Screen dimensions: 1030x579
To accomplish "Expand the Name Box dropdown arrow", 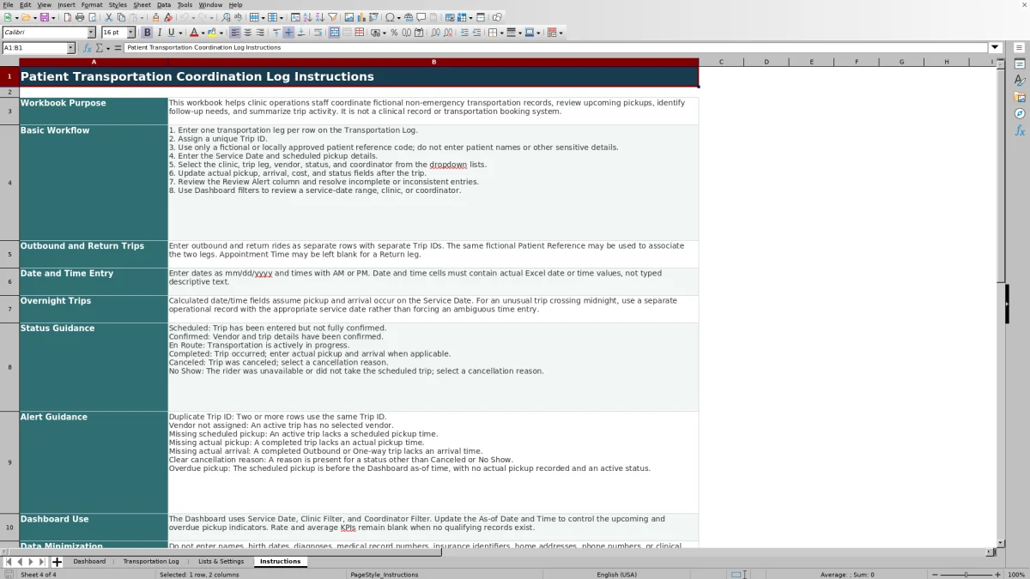I will [70, 48].
